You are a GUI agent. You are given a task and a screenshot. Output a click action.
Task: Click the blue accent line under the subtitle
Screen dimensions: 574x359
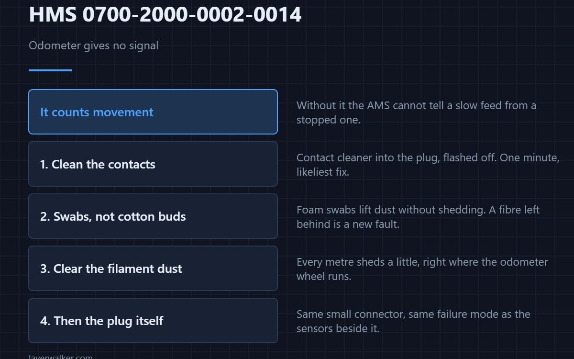50,70
